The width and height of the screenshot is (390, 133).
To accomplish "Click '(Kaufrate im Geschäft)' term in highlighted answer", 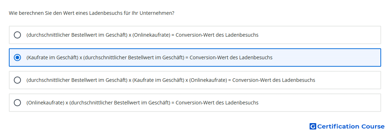I will 52,58.
